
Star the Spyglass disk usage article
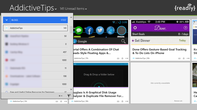click(122, 101)
